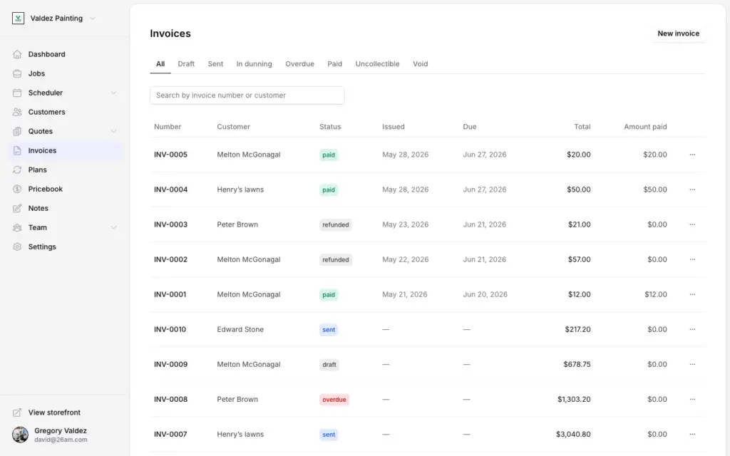The width and height of the screenshot is (730, 456).
Task: Open invoice INV-0005
Action: tap(171, 155)
